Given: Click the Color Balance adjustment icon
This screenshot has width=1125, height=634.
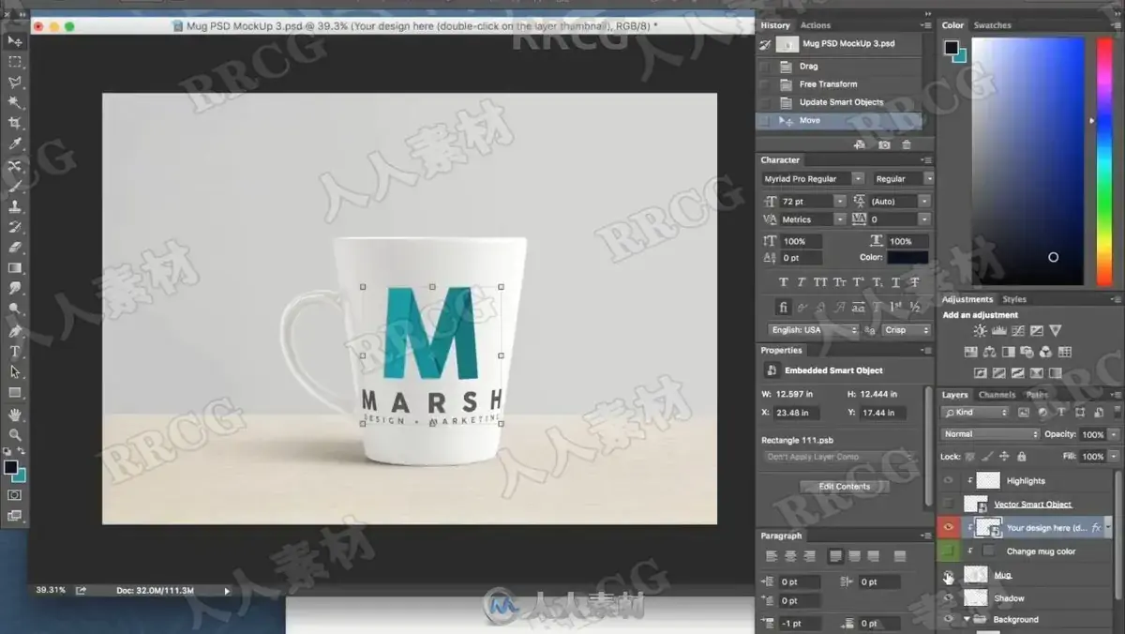Looking at the screenshot, I should point(989,352).
